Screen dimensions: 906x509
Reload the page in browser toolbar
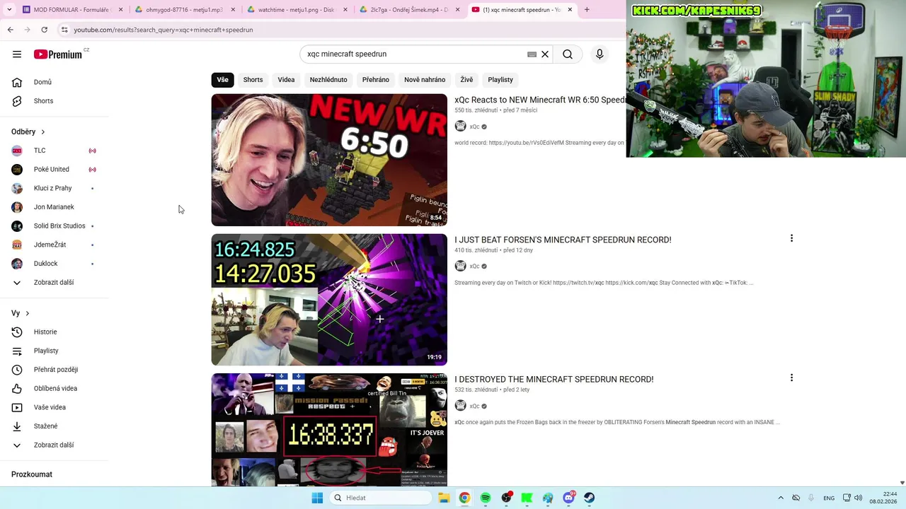pyautogui.click(x=44, y=30)
